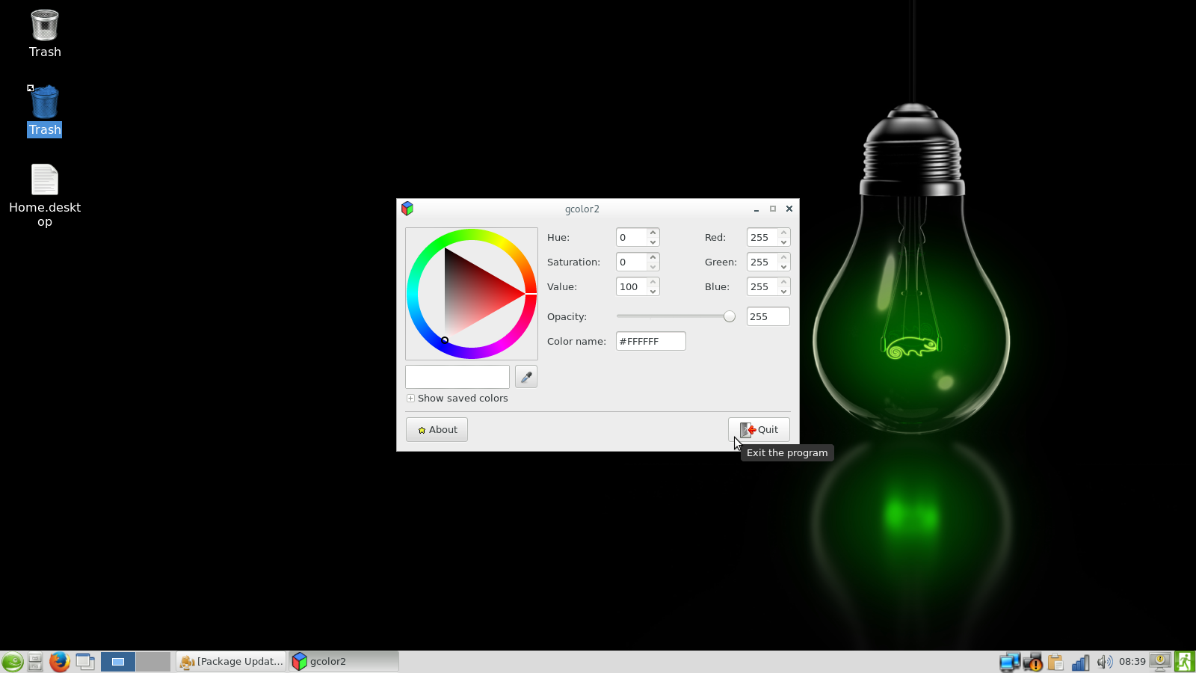Decrease the Value field with down arrow
The height and width of the screenshot is (673, 1196).
[653, 292]
